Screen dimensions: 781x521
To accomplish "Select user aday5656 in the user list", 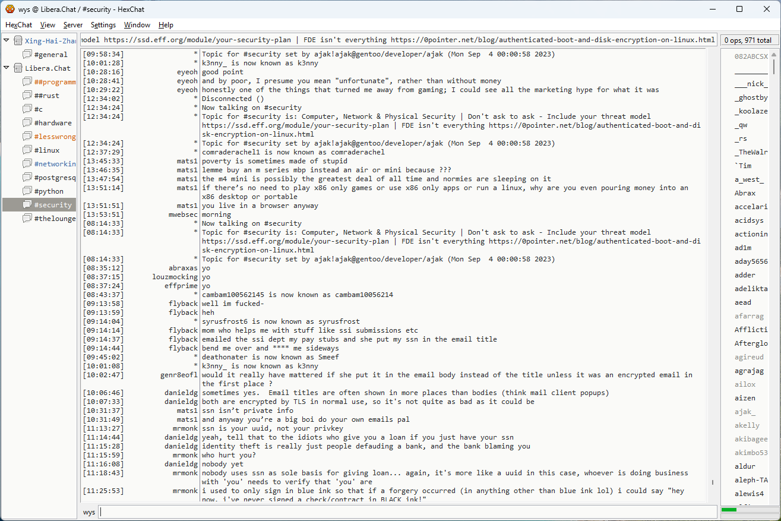I will [751, 261].
